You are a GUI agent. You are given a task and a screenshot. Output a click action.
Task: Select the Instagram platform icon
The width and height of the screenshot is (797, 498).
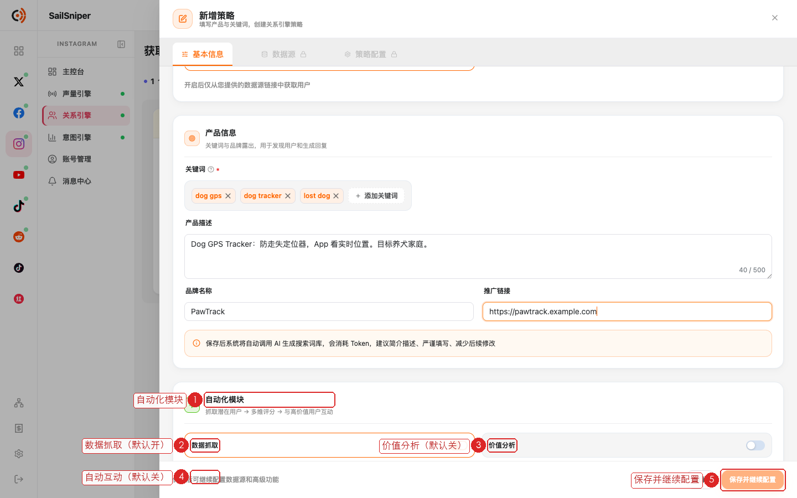pyautogui.click(x=19, y=144)
